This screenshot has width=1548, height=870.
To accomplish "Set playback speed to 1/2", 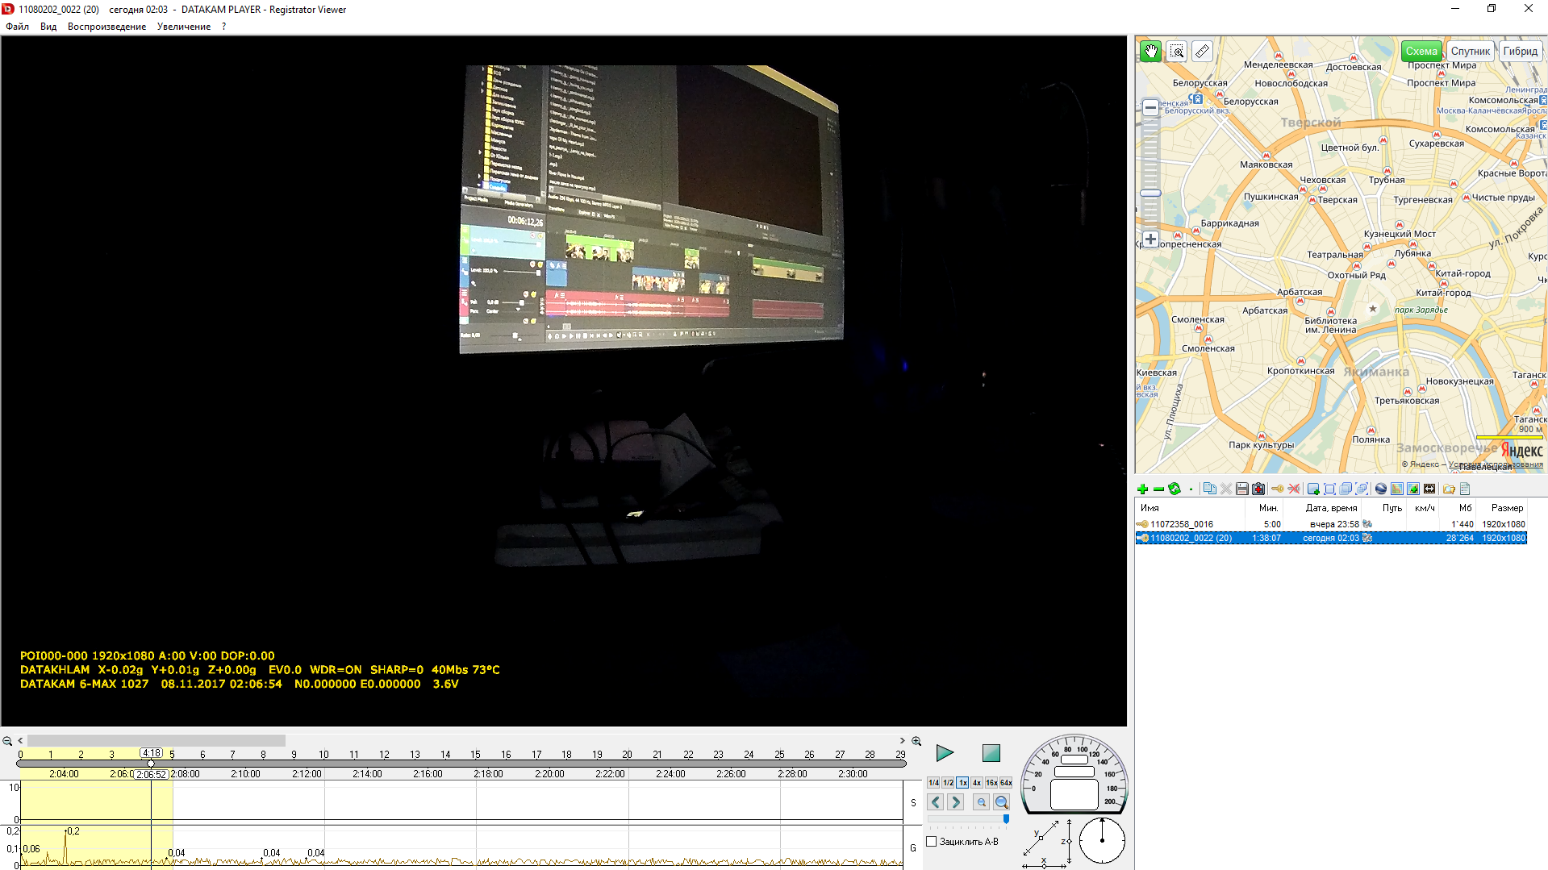I will 949,783.
